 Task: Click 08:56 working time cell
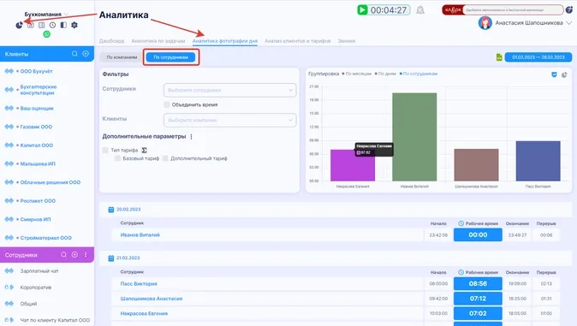click(x=478, y=284)
